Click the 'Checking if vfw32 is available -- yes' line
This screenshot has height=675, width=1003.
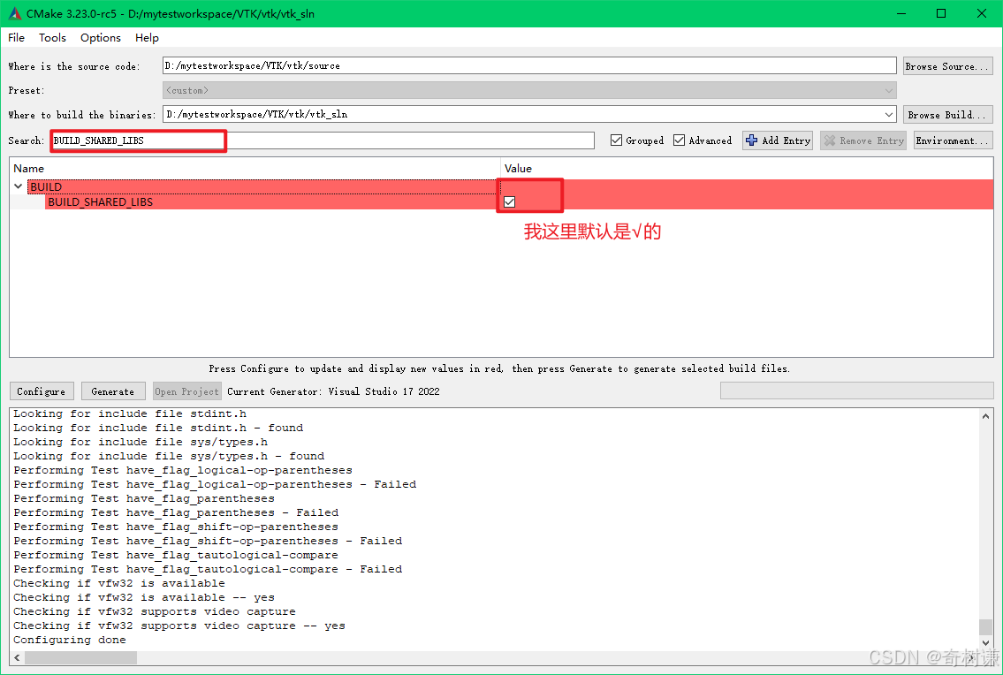coord(144,597)
